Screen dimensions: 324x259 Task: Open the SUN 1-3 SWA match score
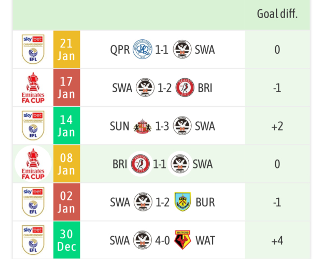pos(162,126)
